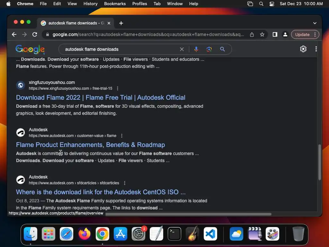Open more options for customer-value flame result

pyautogui.click(x=122, y=136)
